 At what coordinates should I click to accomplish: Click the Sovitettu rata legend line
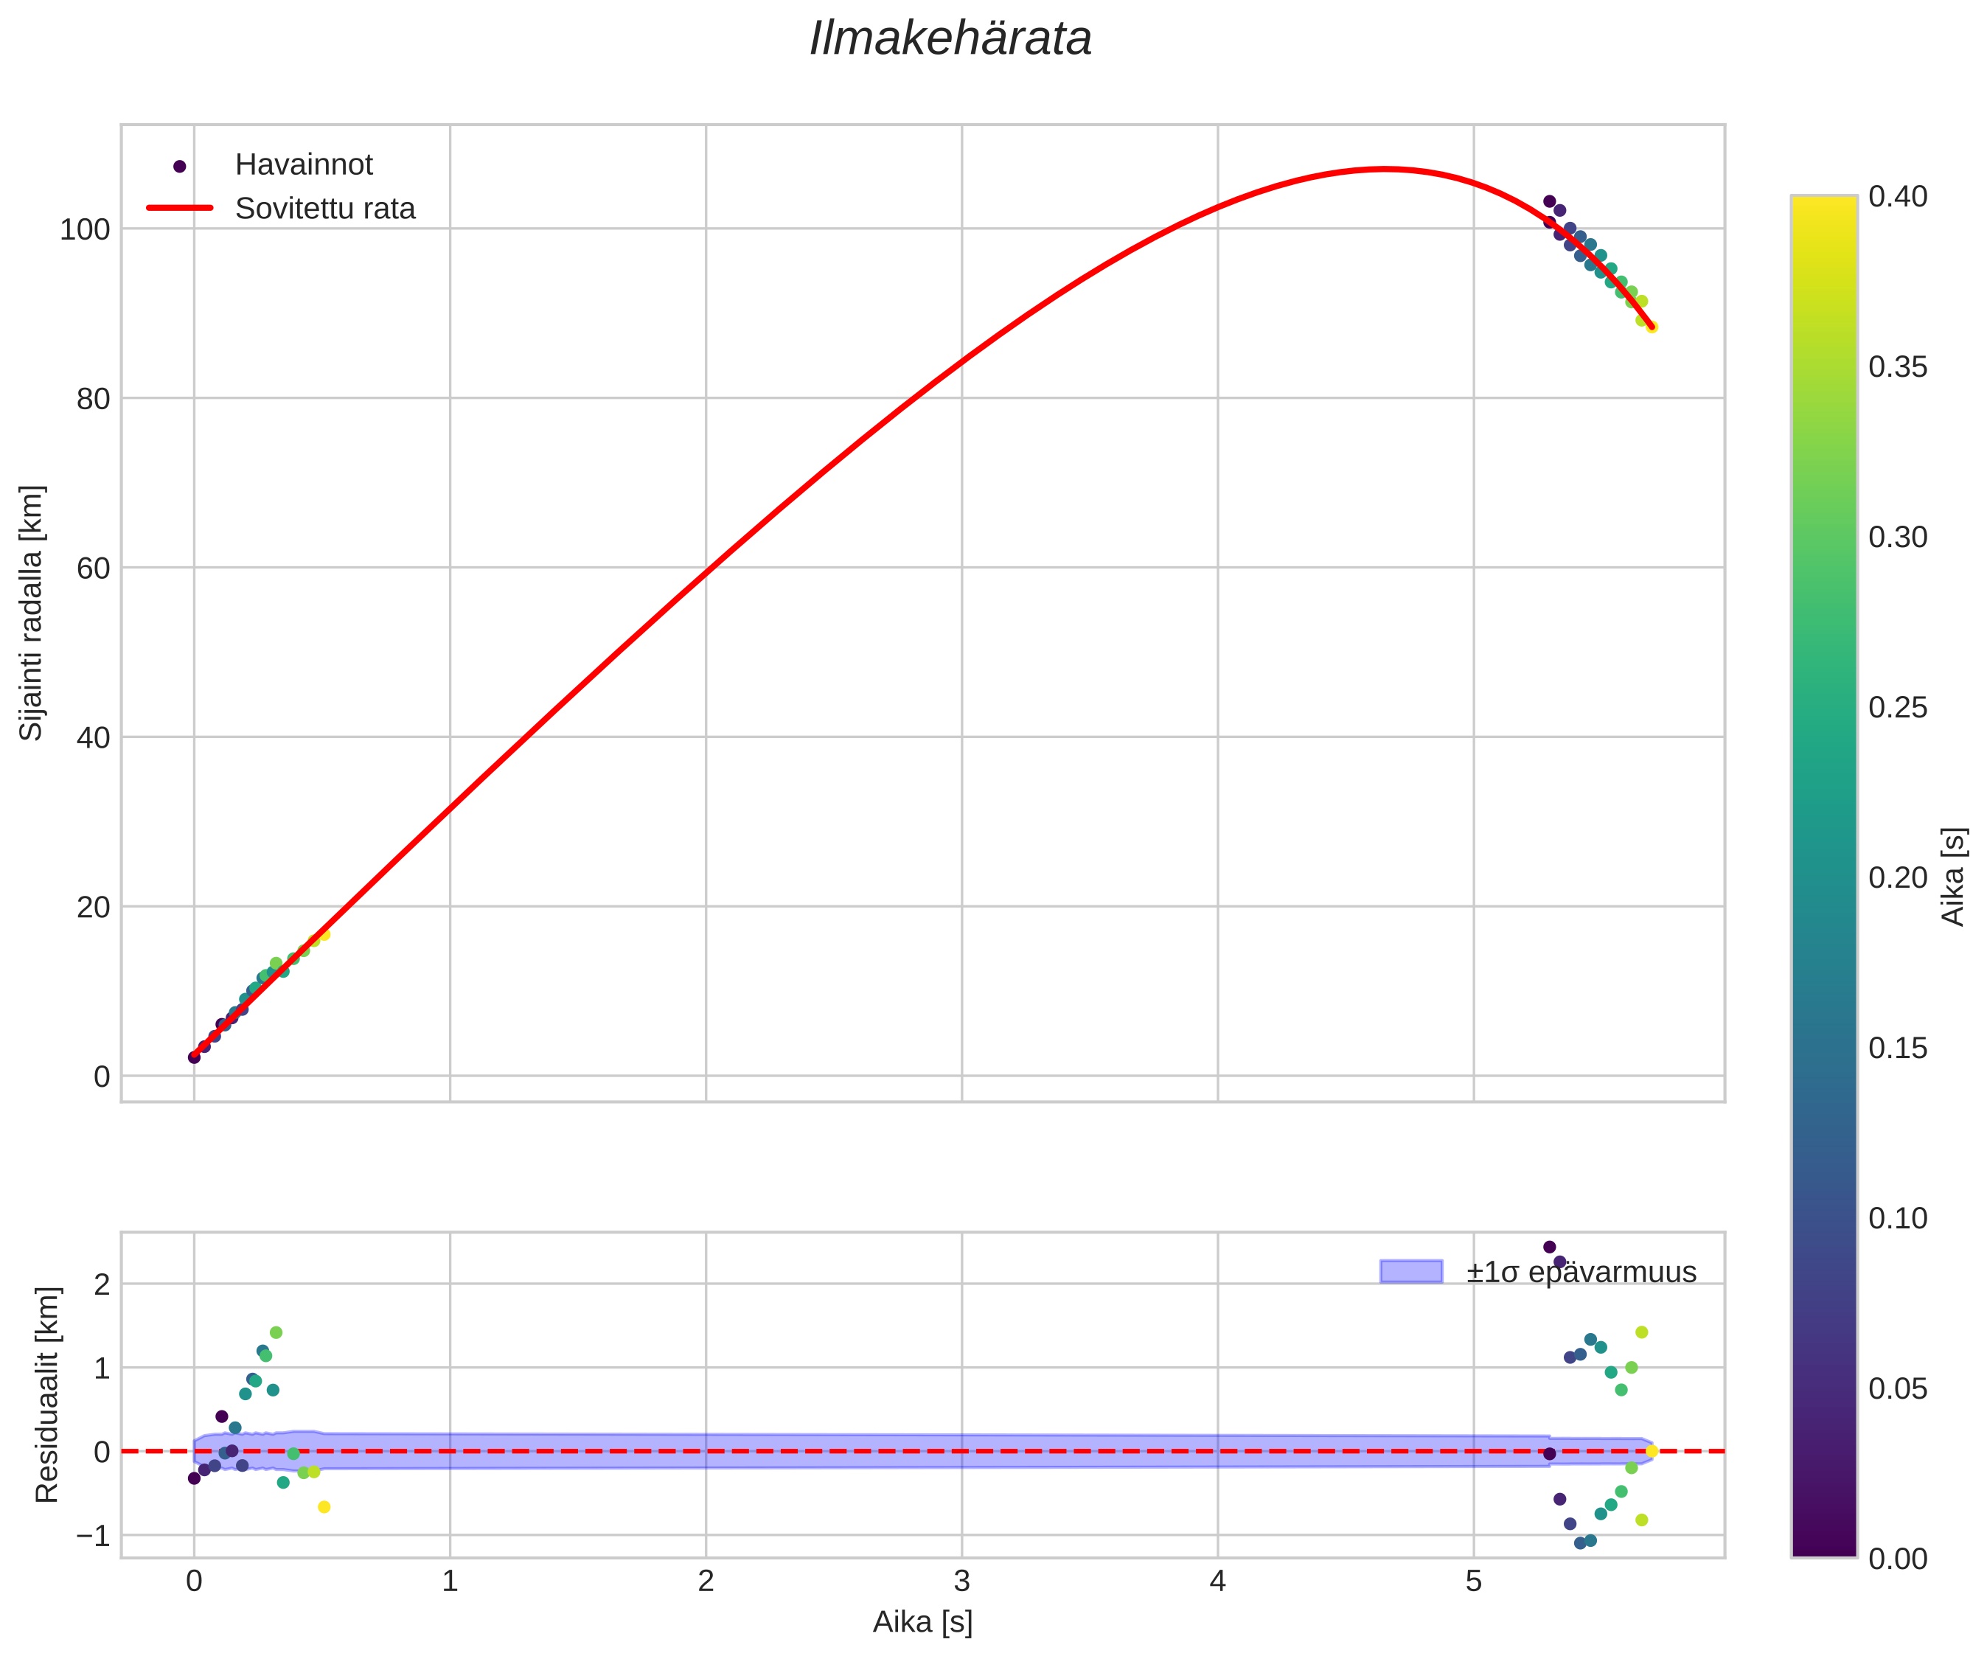tap(180, 208)
